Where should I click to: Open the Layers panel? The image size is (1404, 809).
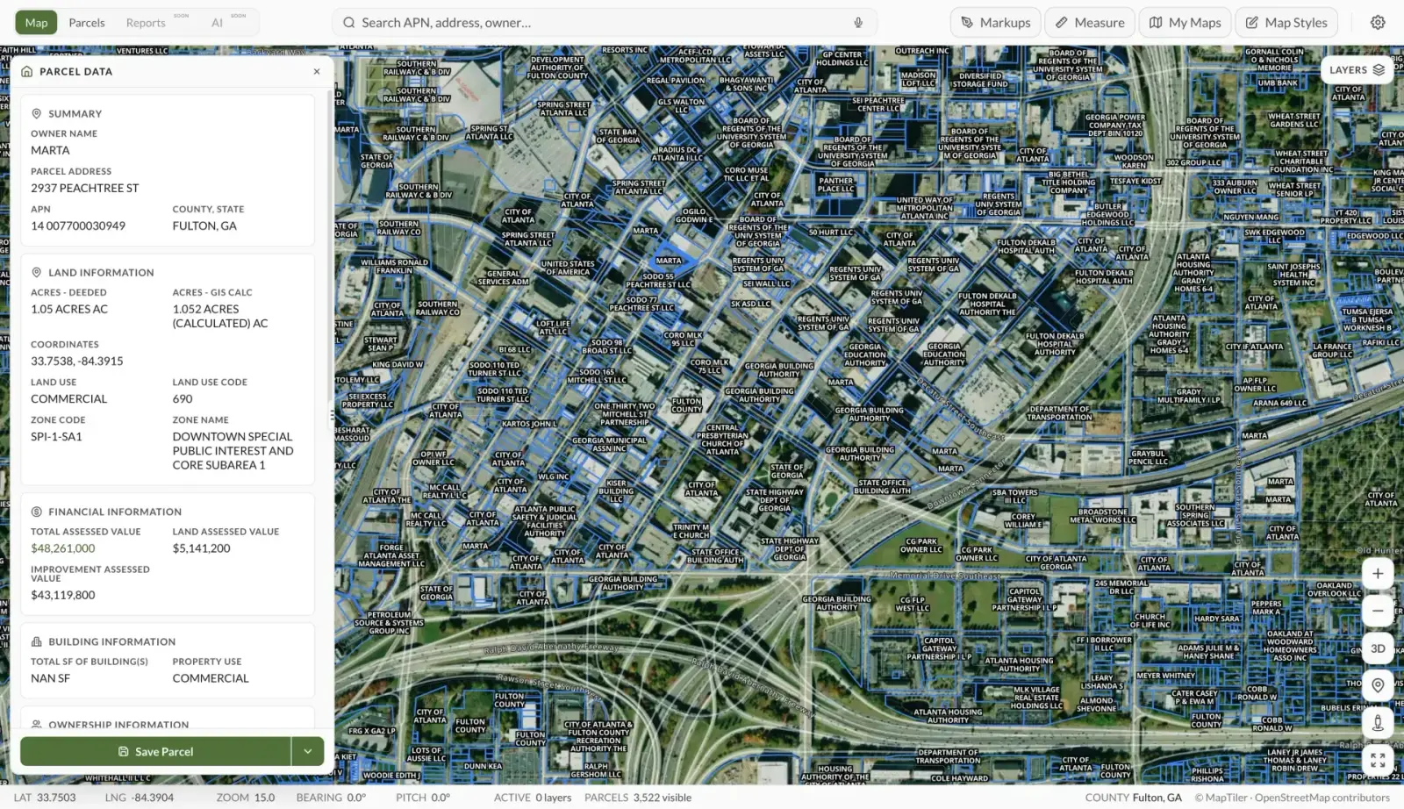(x=1357, y=70)
